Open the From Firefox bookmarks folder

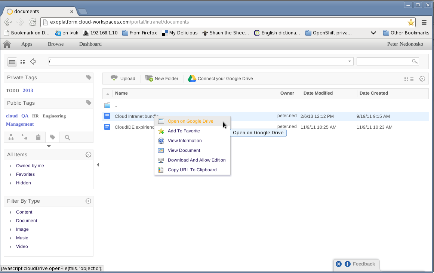pos(139,33)
